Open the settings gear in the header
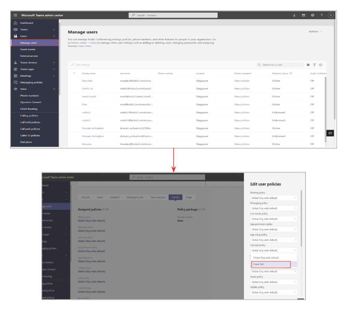This screenshot has height=310, width=346. [x=313, y=15]
